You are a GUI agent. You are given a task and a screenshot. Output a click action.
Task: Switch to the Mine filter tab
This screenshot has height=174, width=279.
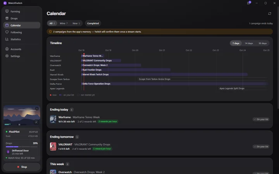coord(64,23)
